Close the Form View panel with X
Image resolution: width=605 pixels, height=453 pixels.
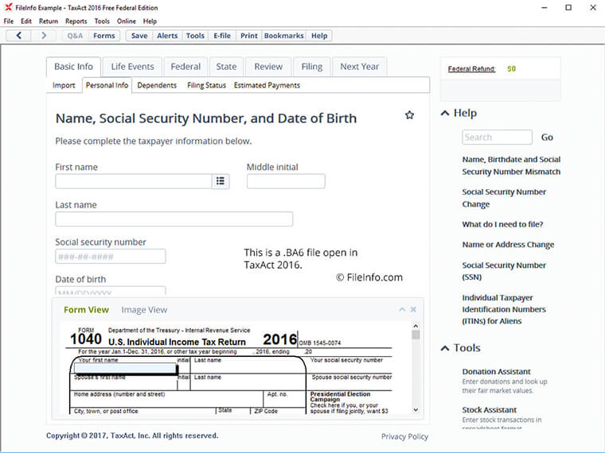point(413,309)
